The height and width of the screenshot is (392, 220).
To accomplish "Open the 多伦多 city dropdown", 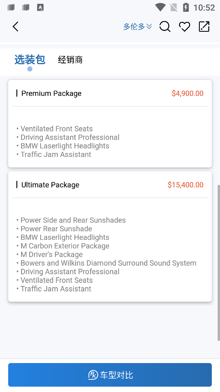I will coord(138,27).
